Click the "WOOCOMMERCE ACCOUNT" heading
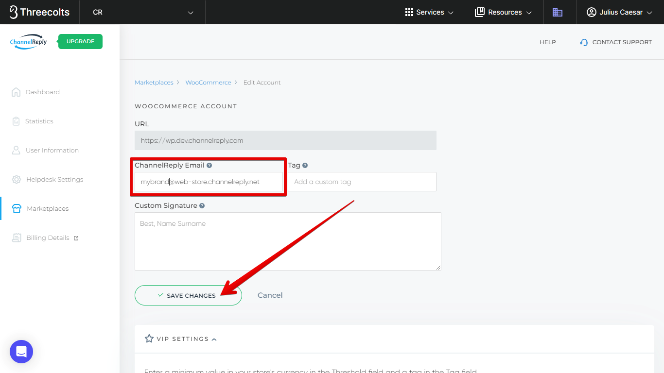This screenshot has height=373, width=664. click(x=186, y=106)
